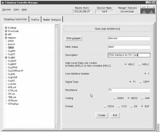Image resolution: width=160 pixels, height=132 pixels.
Task: Choose HDB3 coding
Action: [115, 98]
